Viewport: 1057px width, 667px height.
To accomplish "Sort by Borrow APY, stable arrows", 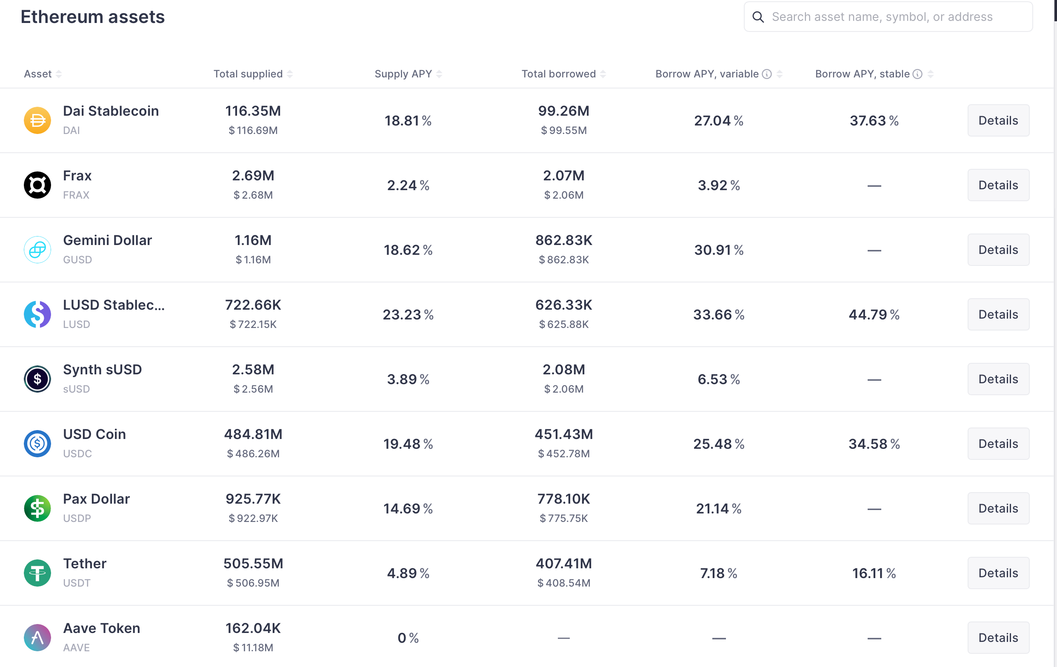I will [x=931, y=74].
